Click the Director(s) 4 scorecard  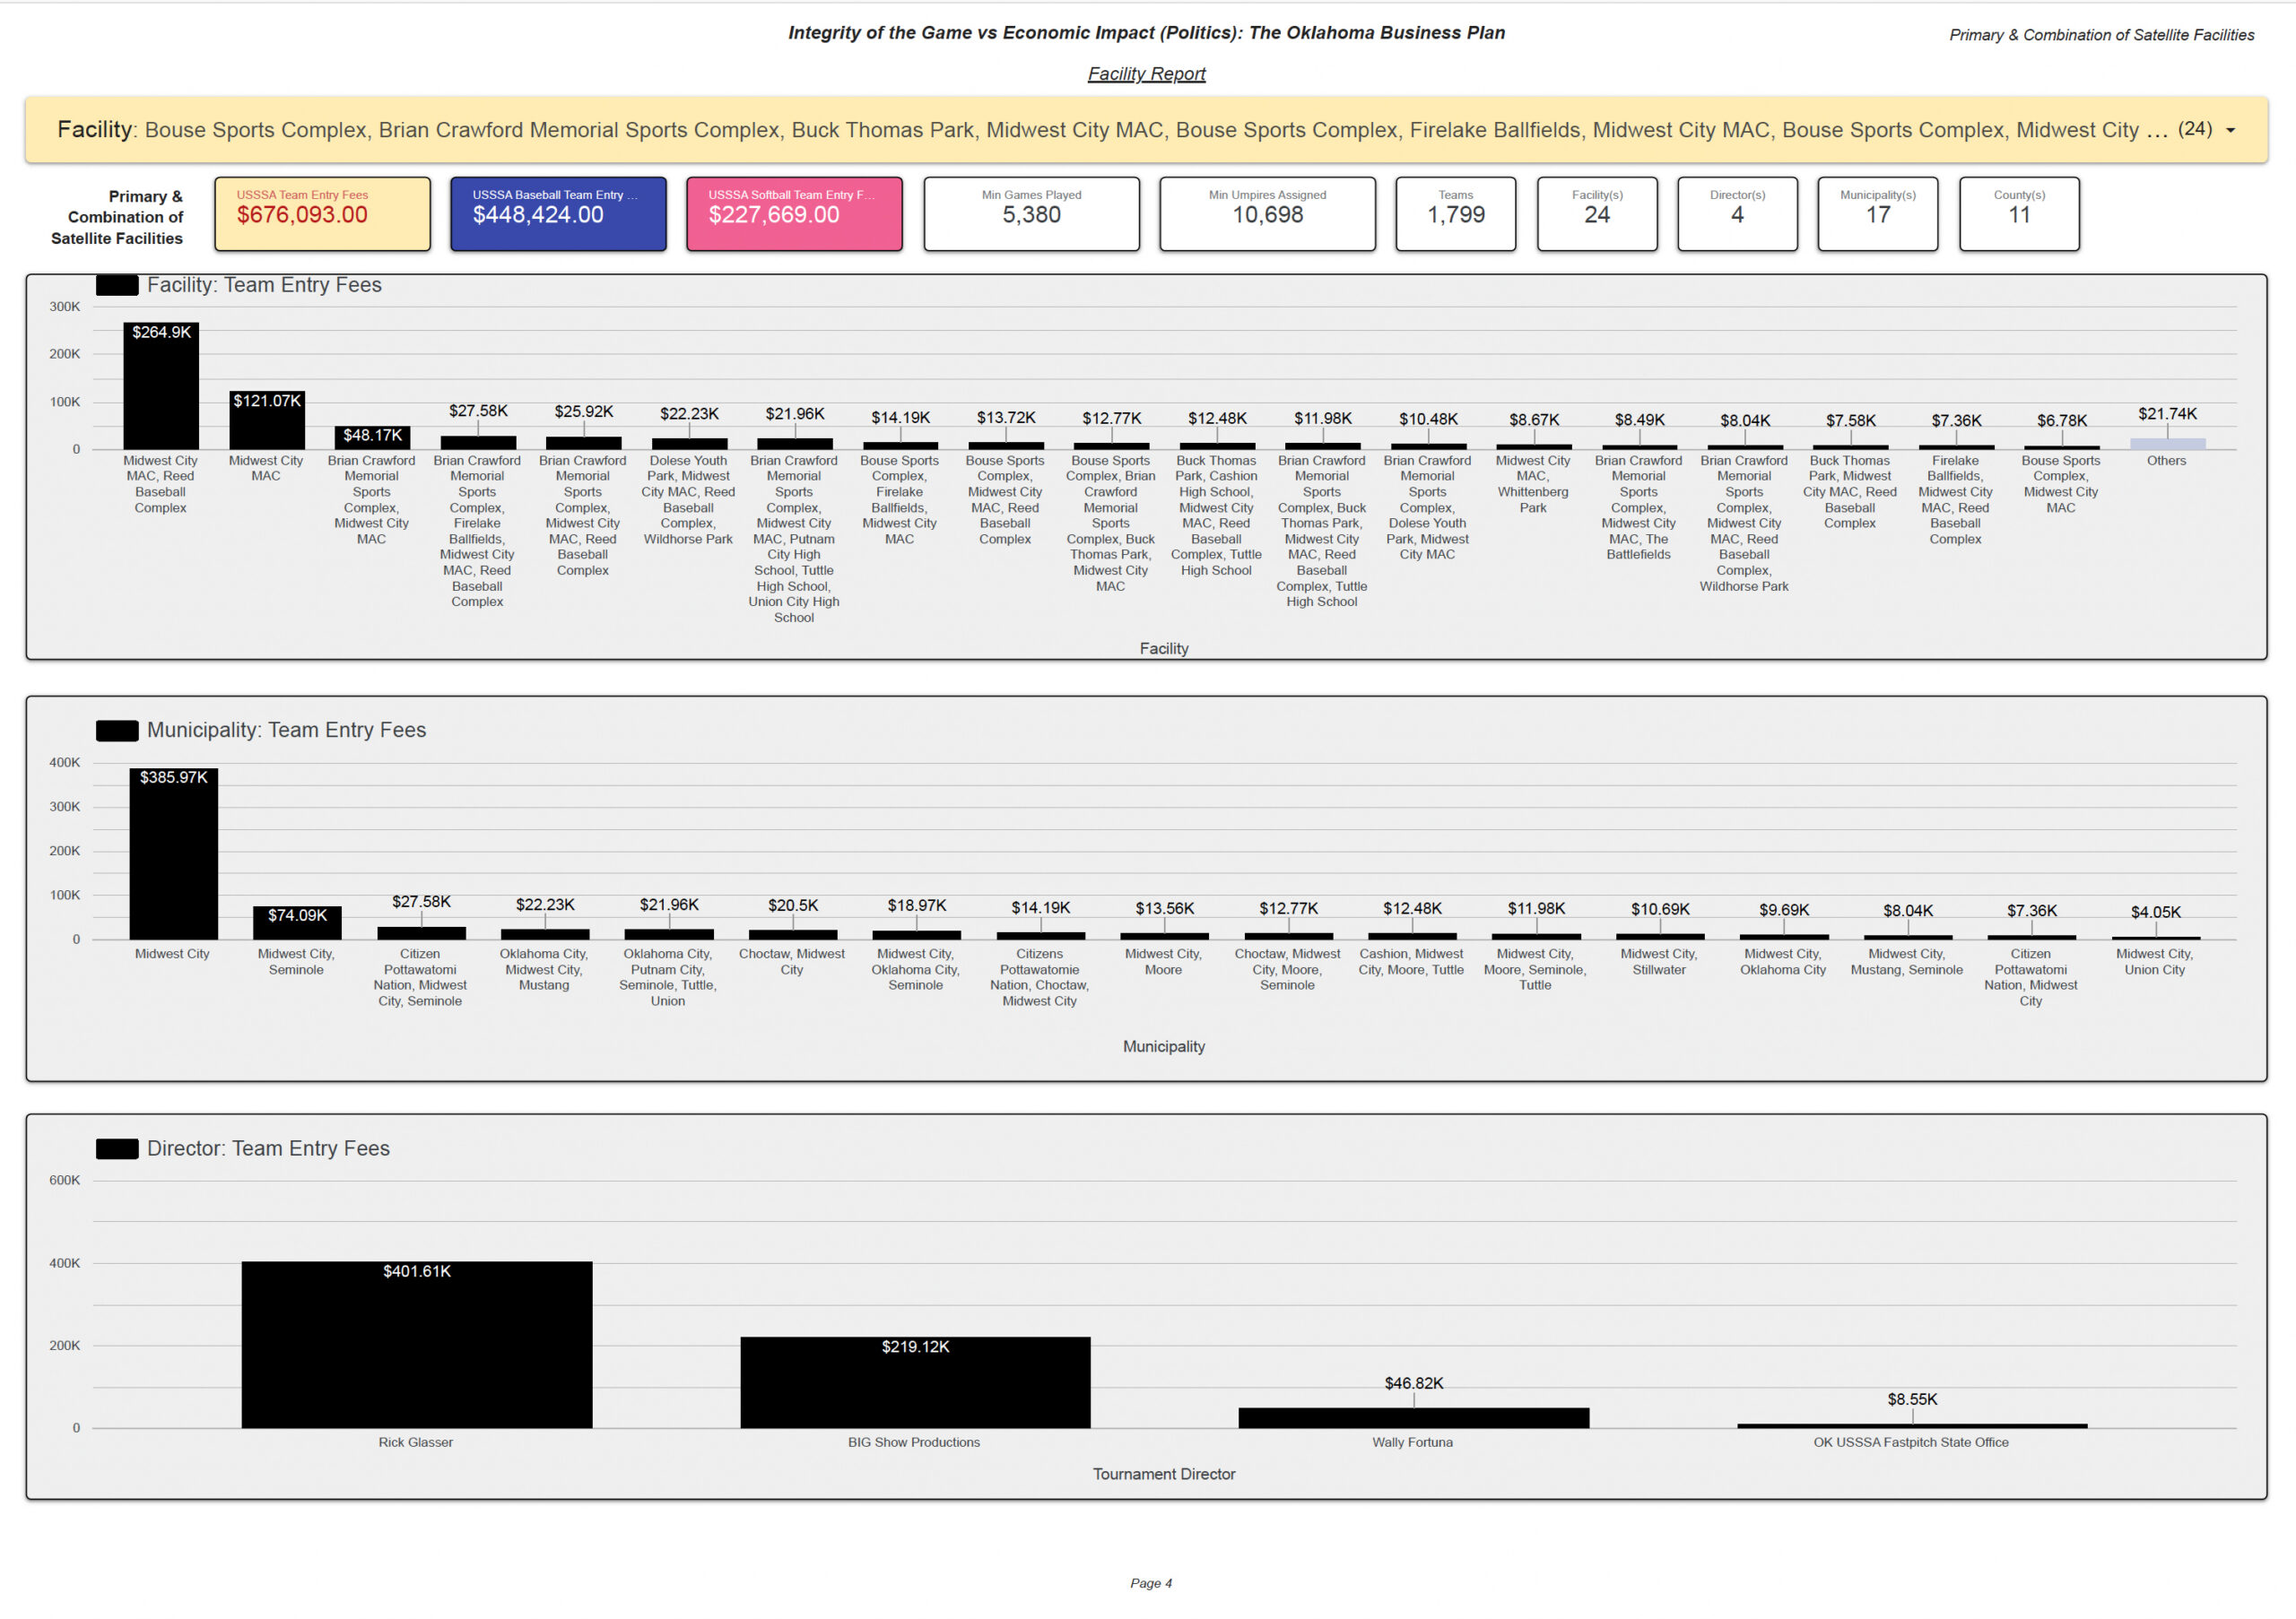(1737, 214)
